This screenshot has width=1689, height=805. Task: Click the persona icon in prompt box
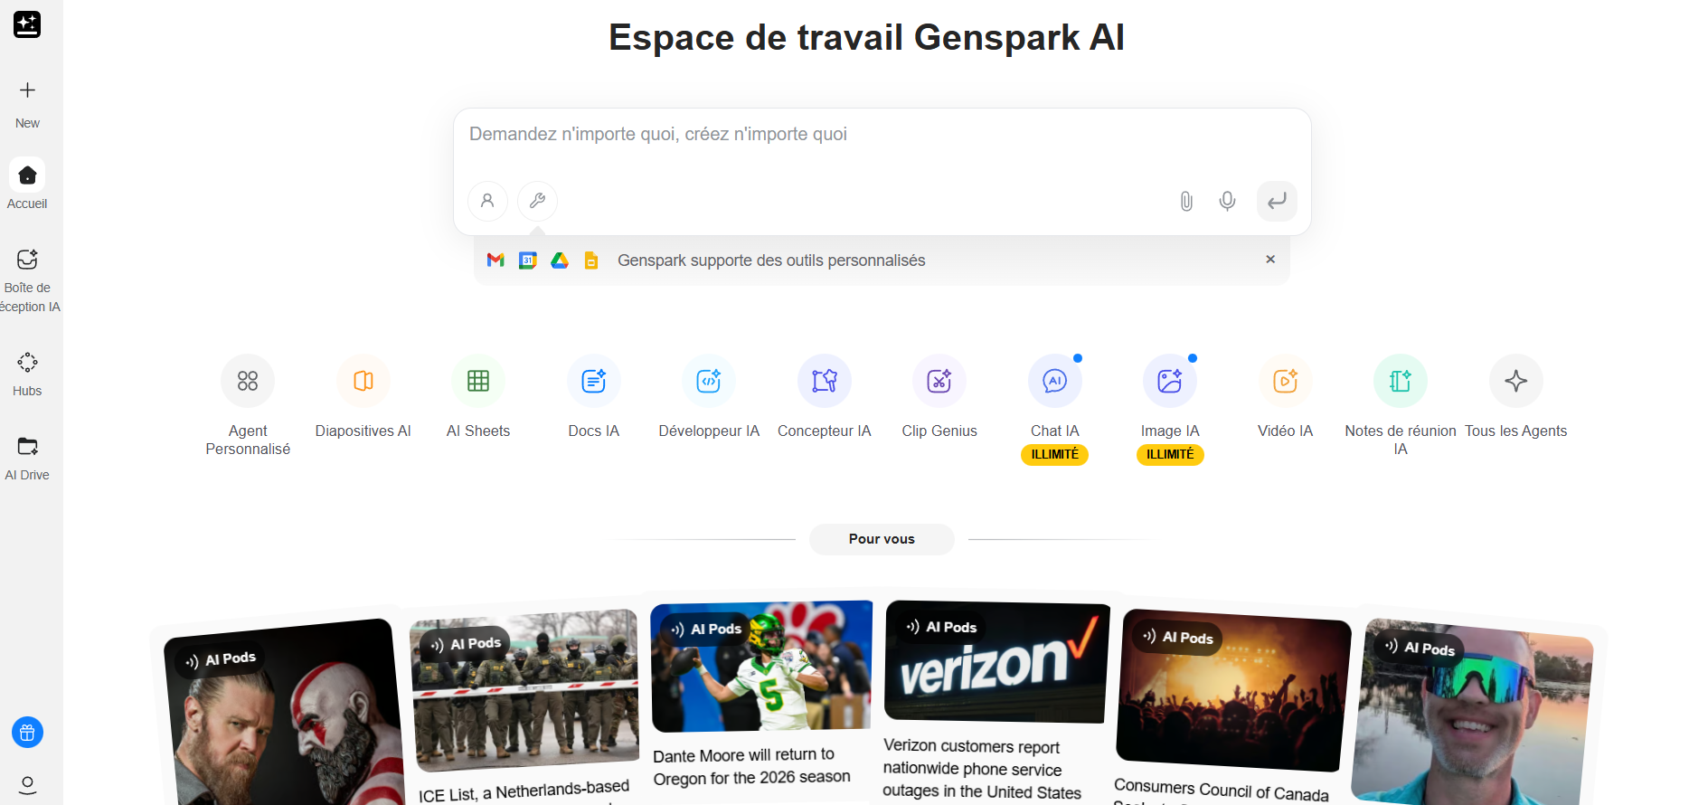pyautogui.click(x=487, y=201)
